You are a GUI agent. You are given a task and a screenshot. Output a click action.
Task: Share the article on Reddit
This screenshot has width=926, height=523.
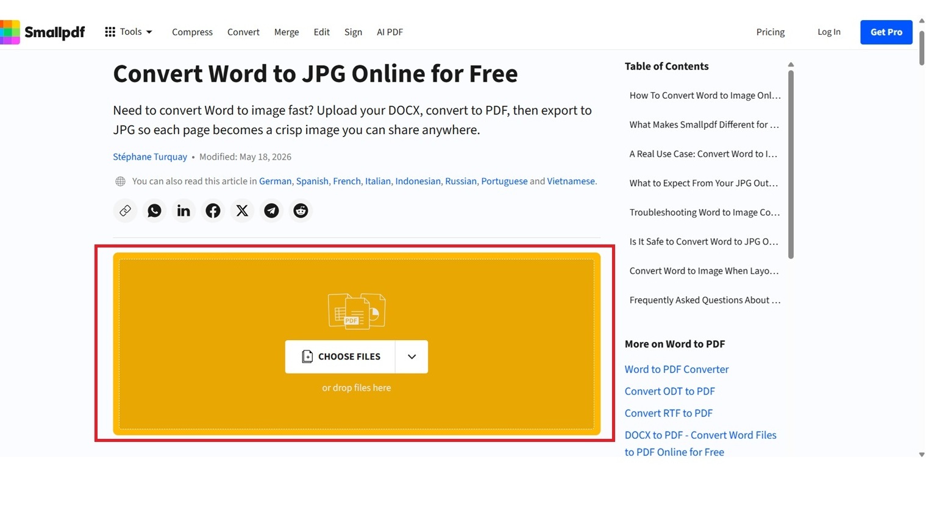[301, 211]
